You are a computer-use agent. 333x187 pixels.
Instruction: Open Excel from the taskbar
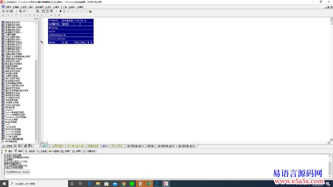[x=149, y=184]
